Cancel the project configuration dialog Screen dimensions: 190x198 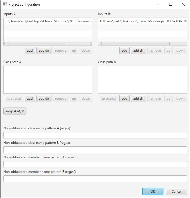(176, 192)
